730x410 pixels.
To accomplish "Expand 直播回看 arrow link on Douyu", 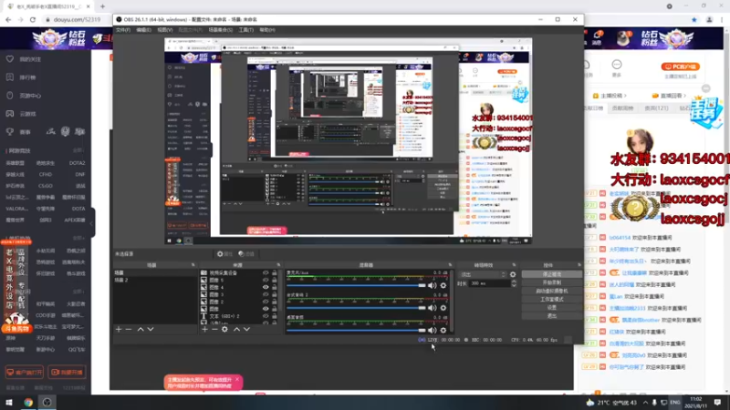I will 670,96.
